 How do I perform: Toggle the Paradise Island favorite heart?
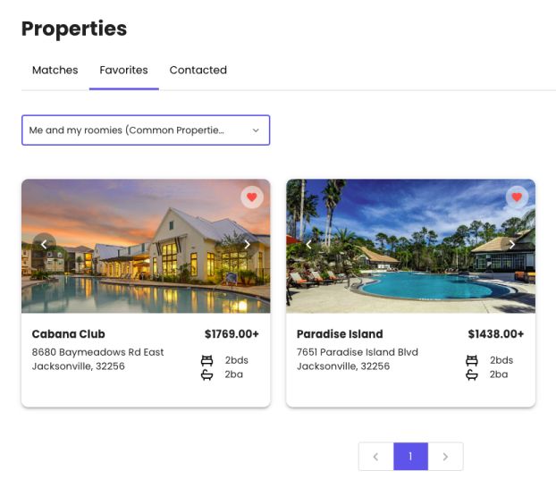tap(517, 198)
